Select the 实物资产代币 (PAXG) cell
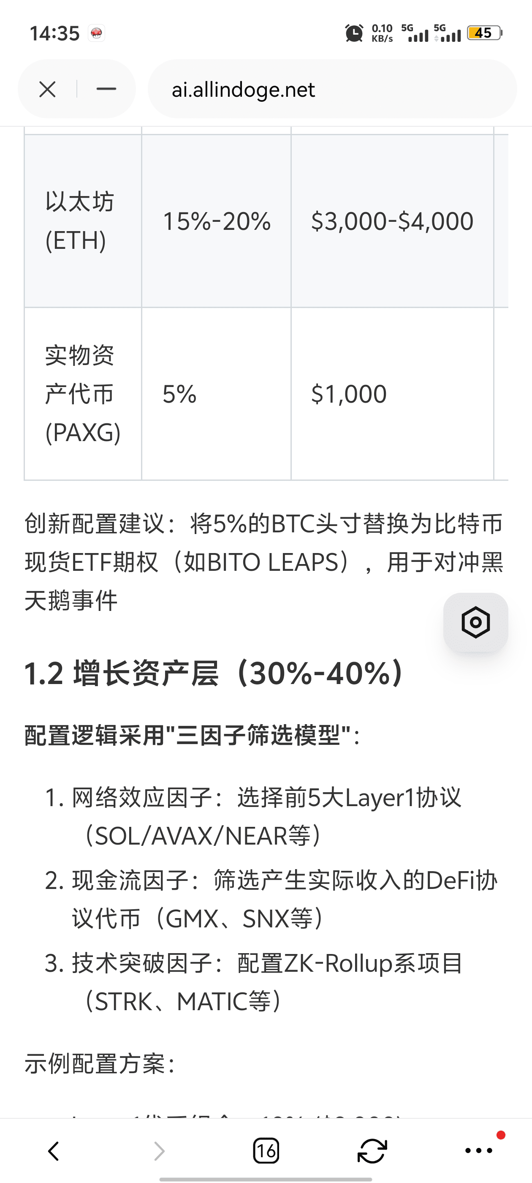Screen dimensions: 532x1183 (x=83, y=394)
